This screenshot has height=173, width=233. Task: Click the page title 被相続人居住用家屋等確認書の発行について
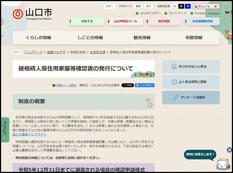(x=76, y=69)
